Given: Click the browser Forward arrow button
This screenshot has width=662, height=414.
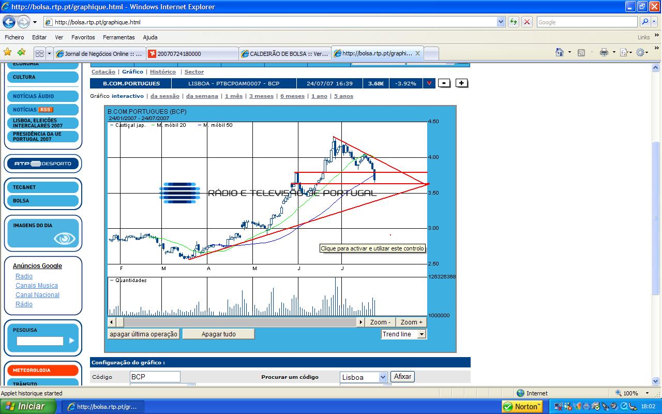Looking at the screenshot, I should (x=23, y=22).
